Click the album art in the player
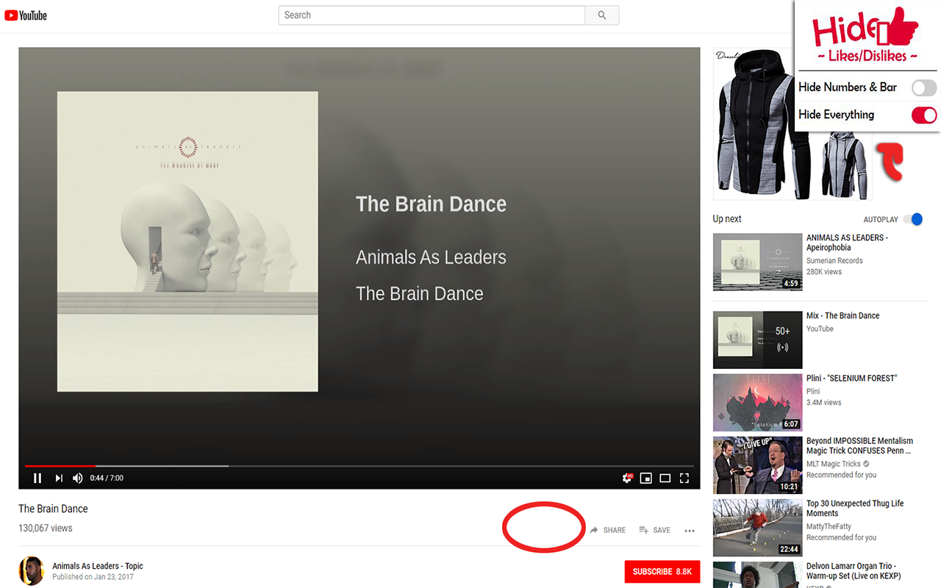Viewport: 941px width, 588px height. coord(187,241)
